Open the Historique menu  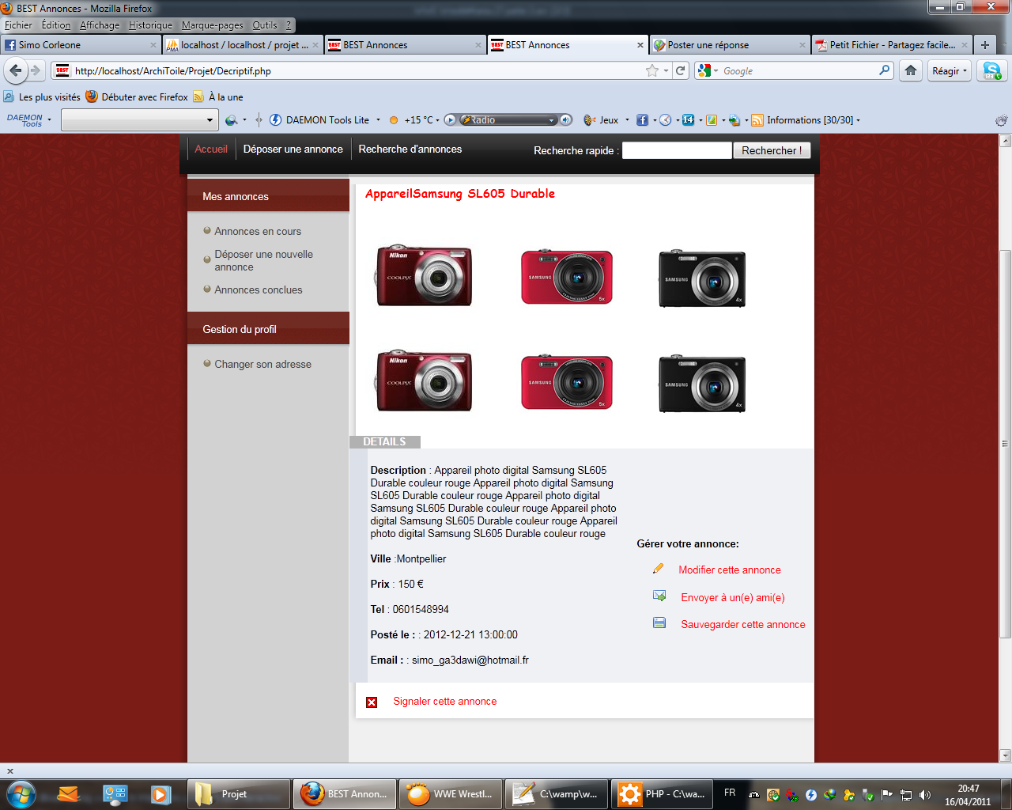coord(150,25)
